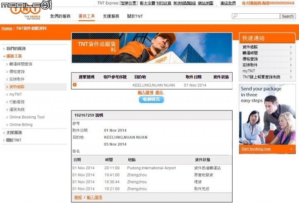Open 貨件追蹤 quick link
This screenshot has height=205, width=299.
click(x=250, y=47)
